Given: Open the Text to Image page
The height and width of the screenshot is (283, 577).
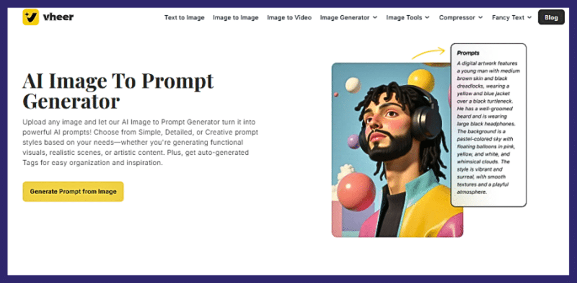Looking at the screenshot, I should click(184, 17).
